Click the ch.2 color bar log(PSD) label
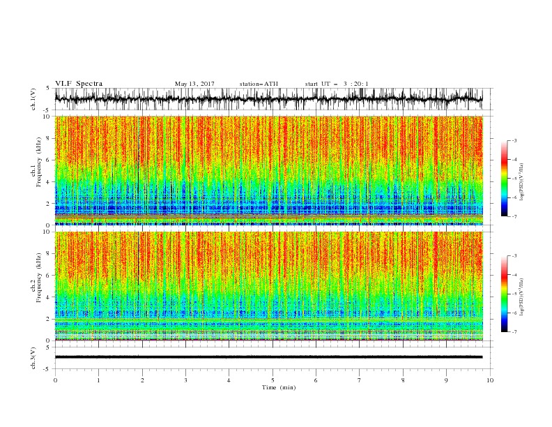 coord(522,297)
